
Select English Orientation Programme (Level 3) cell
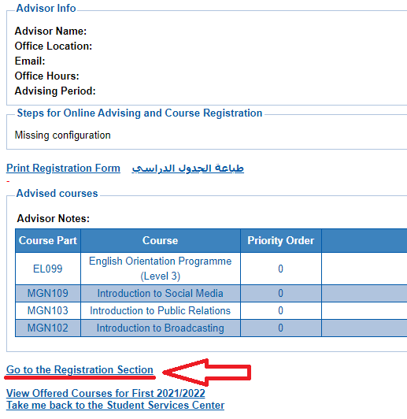(x=161, y=269)
